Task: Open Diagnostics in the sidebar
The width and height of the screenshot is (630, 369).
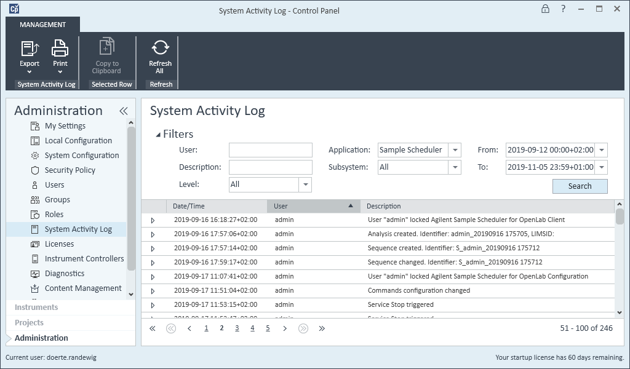Action: point(65,274)
